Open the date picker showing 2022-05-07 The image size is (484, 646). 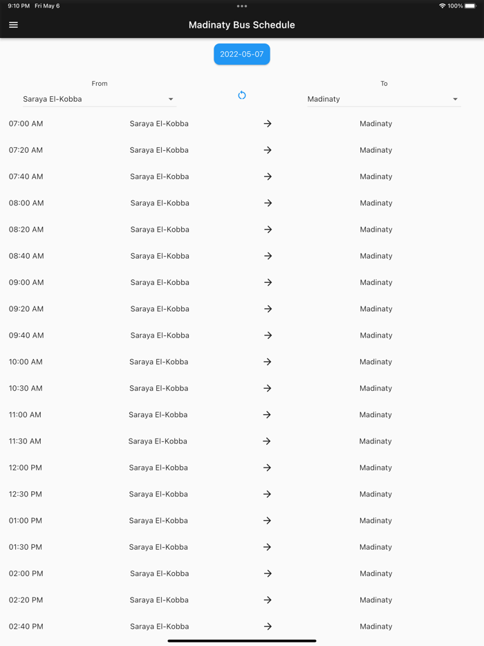(x=242, y=54)
